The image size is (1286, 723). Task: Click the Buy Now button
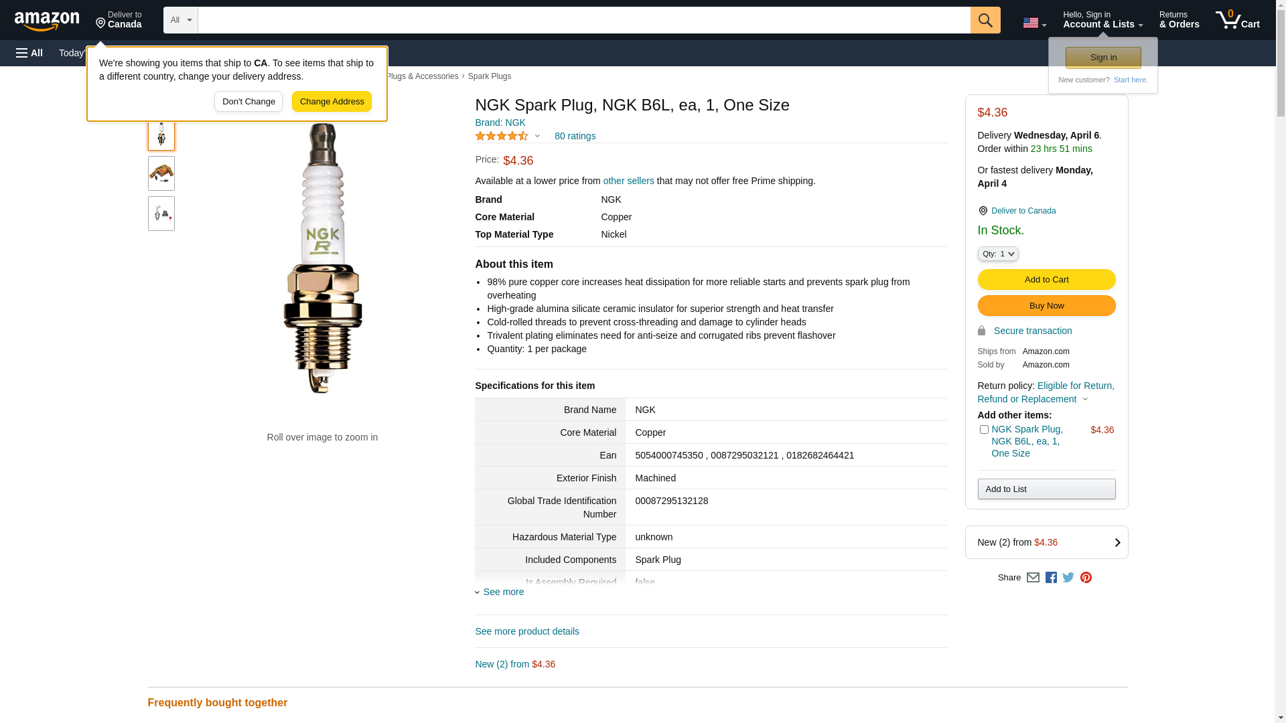tap(1046, 306)
